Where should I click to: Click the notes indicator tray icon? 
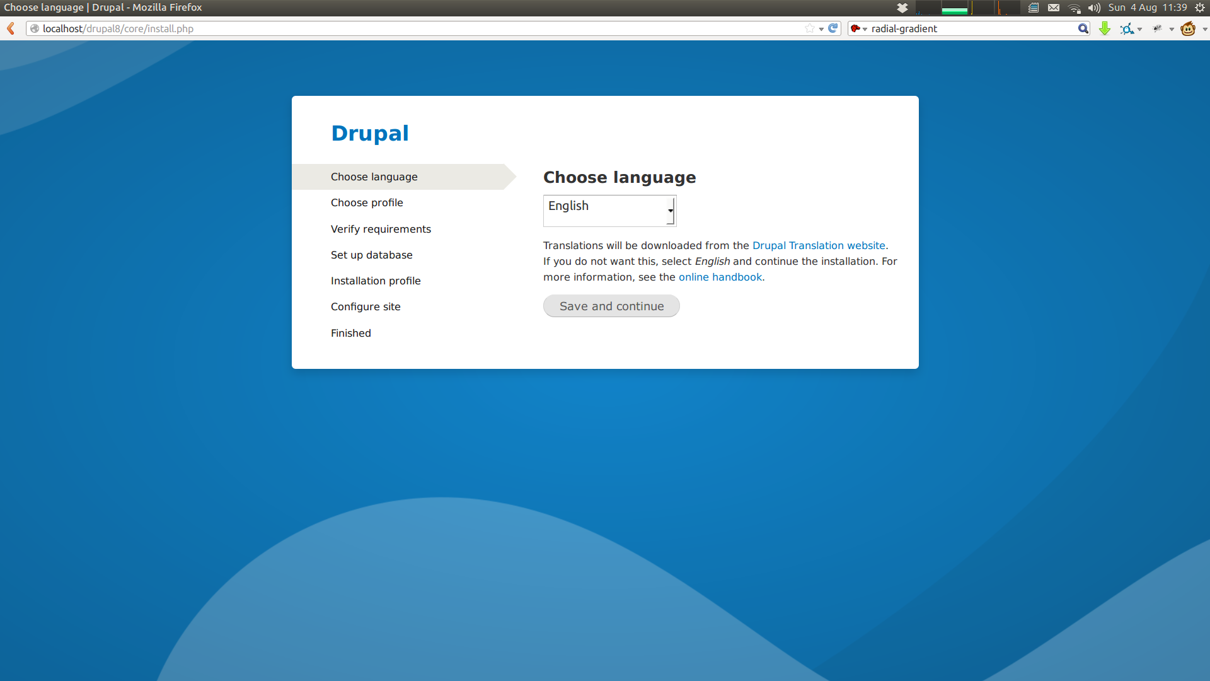point(1034,8)
